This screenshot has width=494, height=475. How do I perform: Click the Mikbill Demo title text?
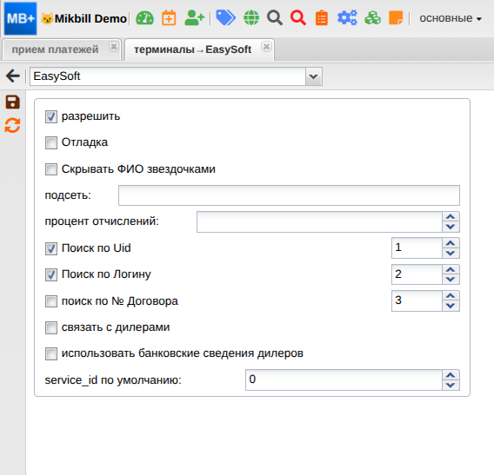90,19
